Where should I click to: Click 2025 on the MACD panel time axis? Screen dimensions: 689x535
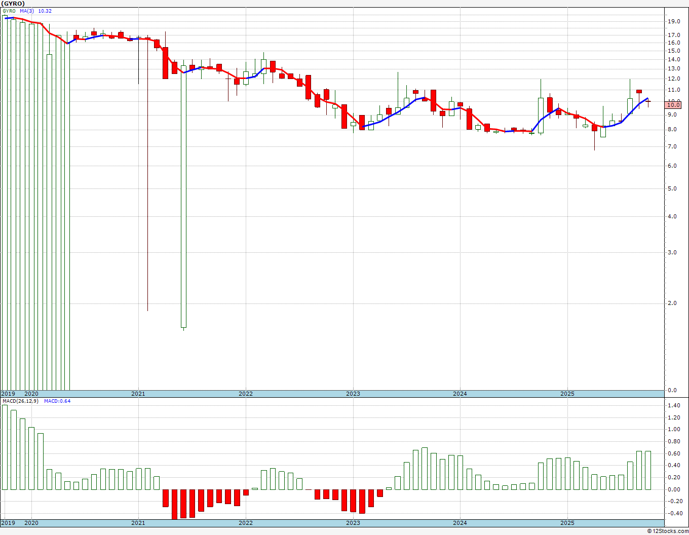(x=567, y=523)
